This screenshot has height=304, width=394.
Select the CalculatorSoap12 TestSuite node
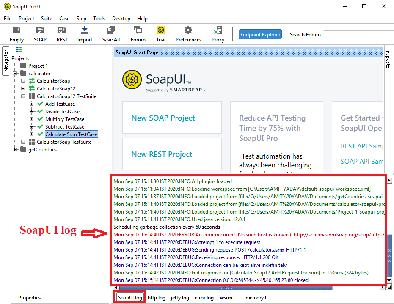coord(66,96)
